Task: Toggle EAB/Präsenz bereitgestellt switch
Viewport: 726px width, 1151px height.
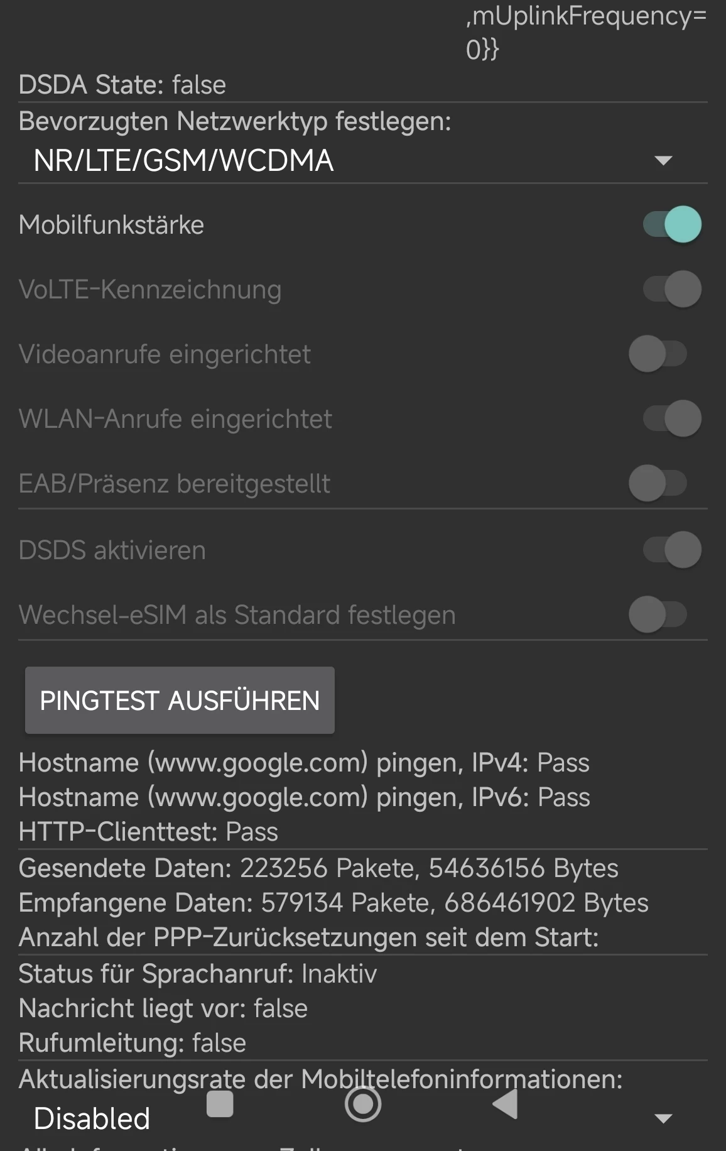Action: point(658,483)
